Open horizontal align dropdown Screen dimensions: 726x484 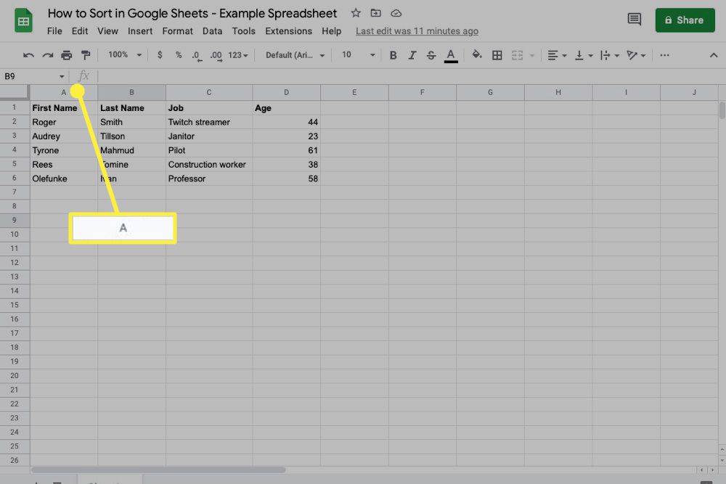(x=557, y=56)
